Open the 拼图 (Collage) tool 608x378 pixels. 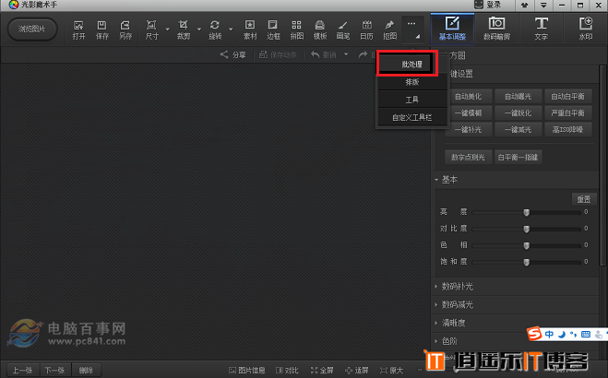(x=297, y=28)
